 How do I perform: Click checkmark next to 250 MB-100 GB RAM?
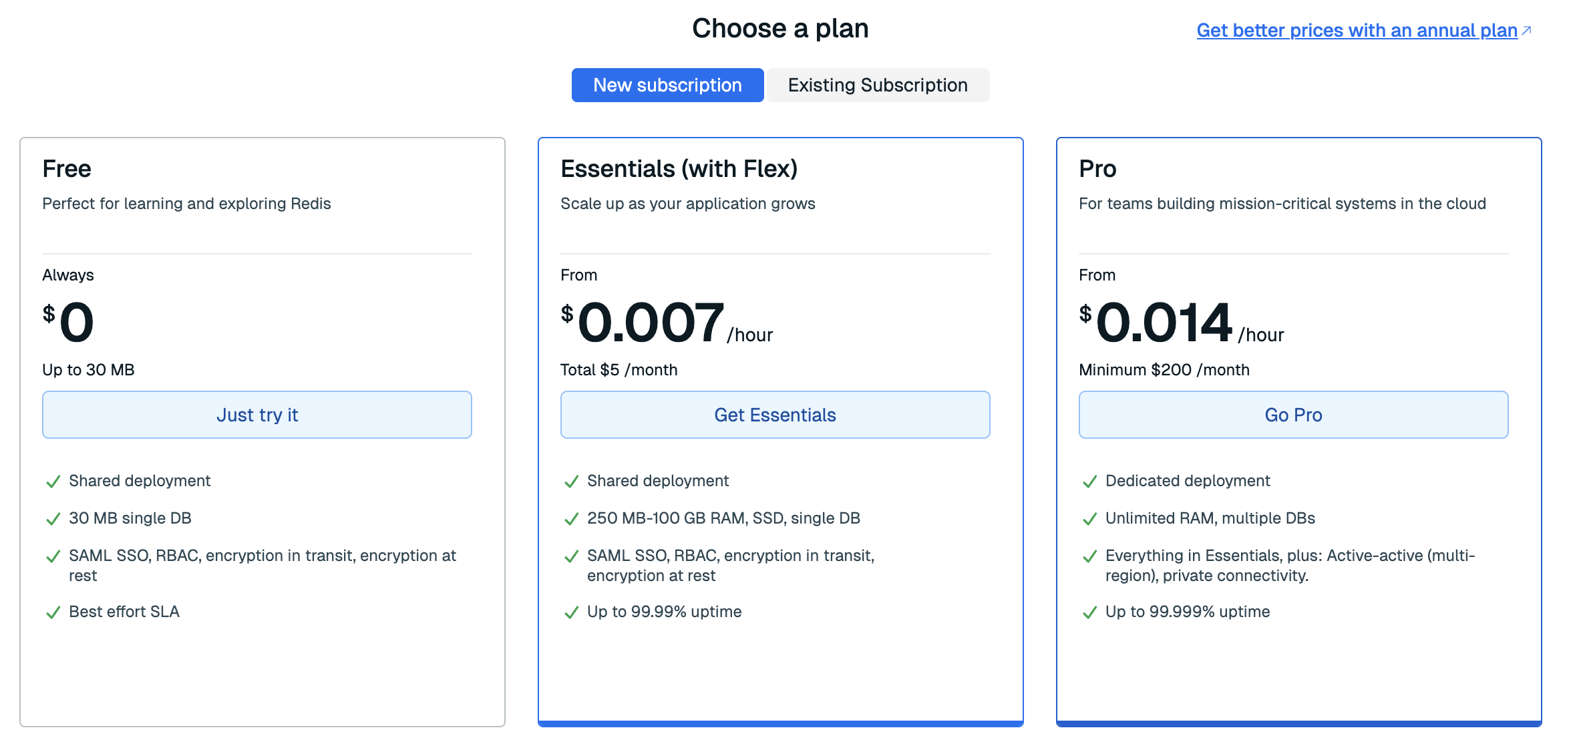click(571, 519)
